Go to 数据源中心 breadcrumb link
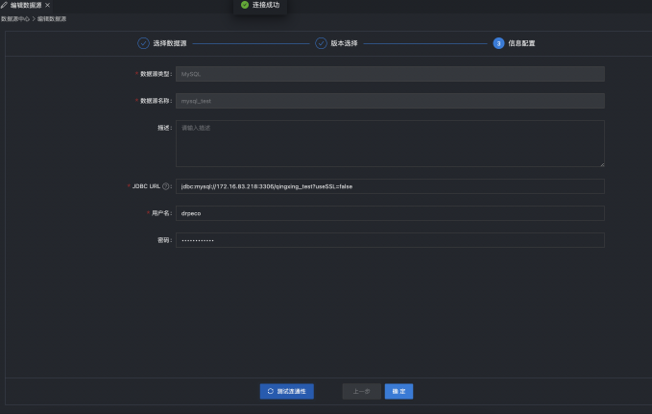This screenshot has height=414, width=652. (15, 18)
